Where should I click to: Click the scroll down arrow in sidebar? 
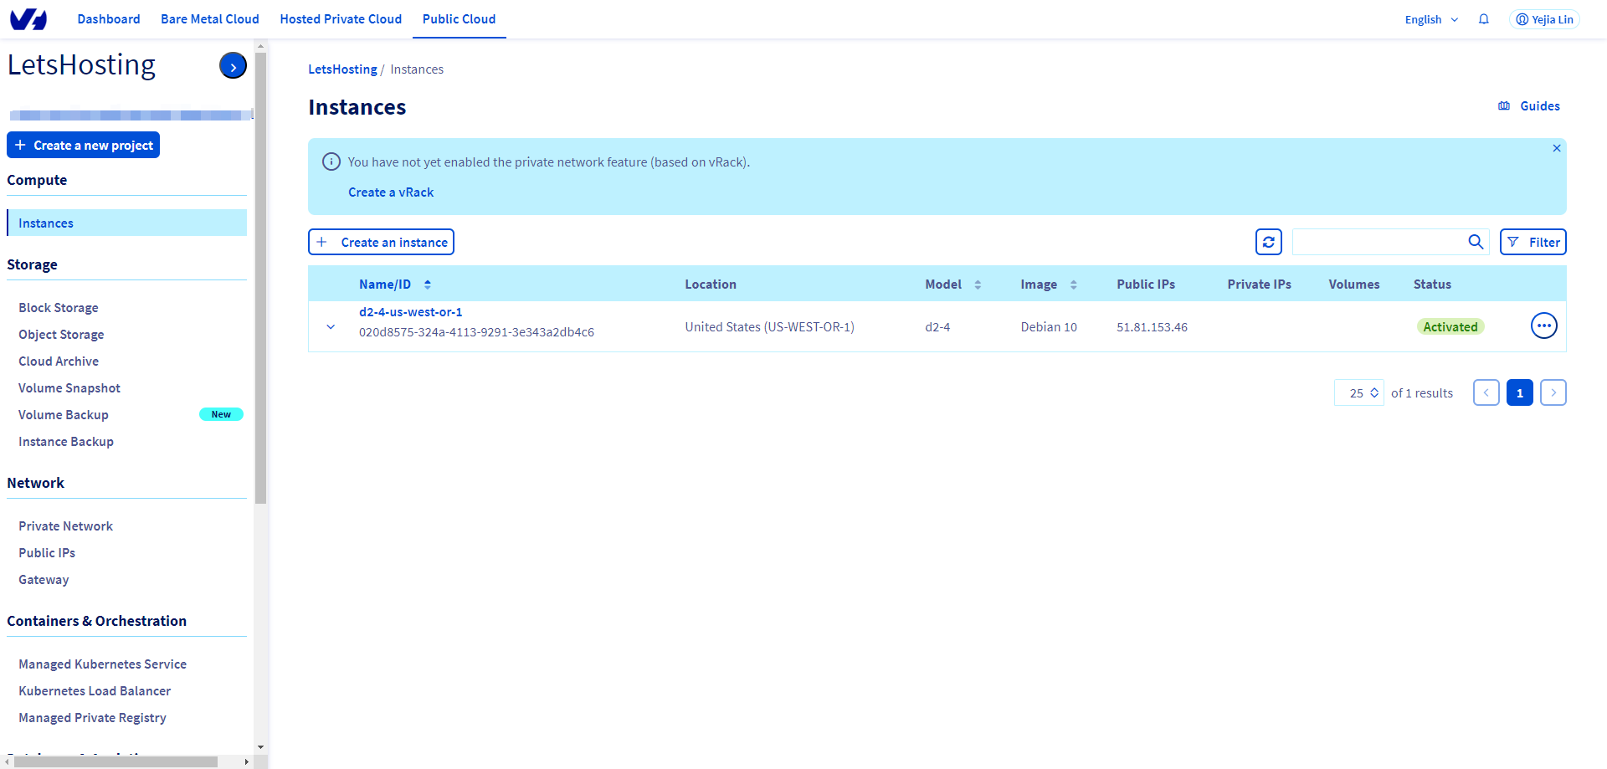[261, 746]
